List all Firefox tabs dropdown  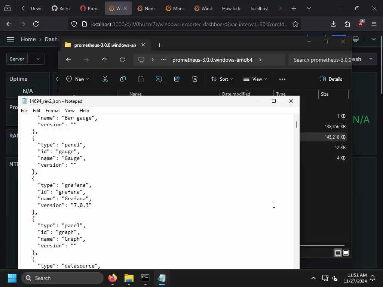(x=309, y=9)
